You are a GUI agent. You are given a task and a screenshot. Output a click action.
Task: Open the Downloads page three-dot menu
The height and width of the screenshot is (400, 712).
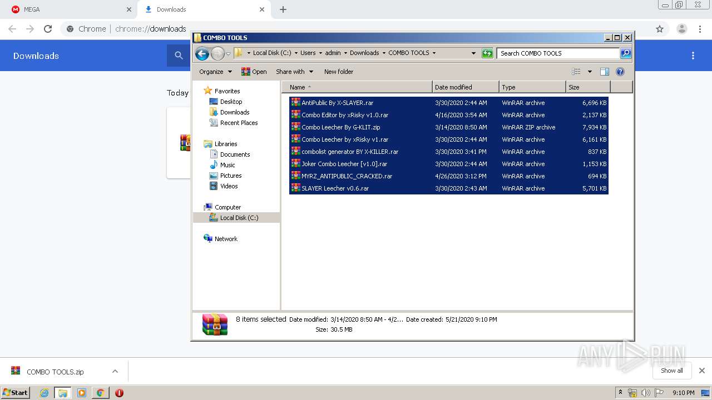[693, 56]
